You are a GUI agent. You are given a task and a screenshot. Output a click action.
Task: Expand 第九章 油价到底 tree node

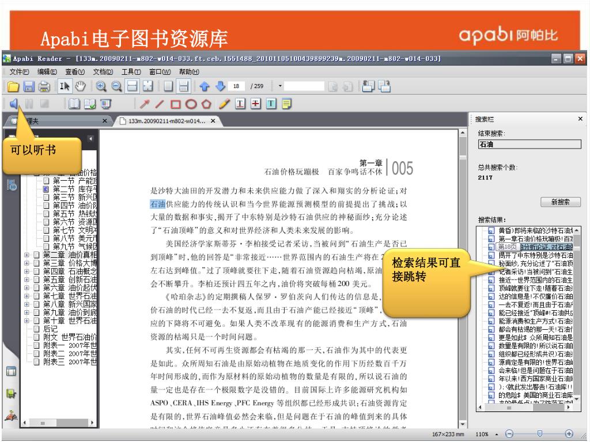click(27, 313)
